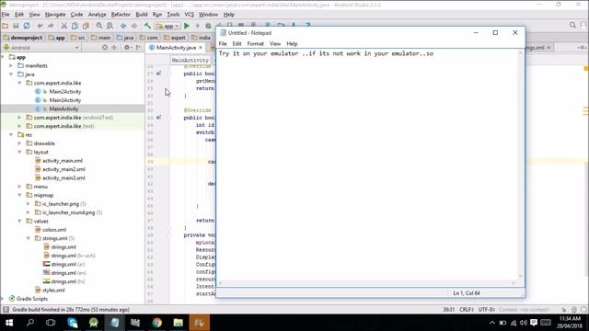Screen dimensions: 589x331
Task: Select colors.xml in values folder
Action: pyautogui.click(x=54, y=230)
